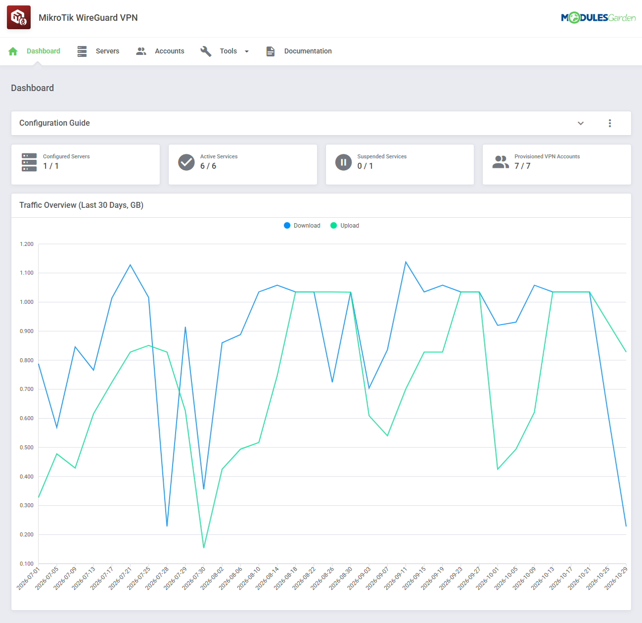
Task: Click the Provisioned VPN Accounts label
Action: pos(548,157)
